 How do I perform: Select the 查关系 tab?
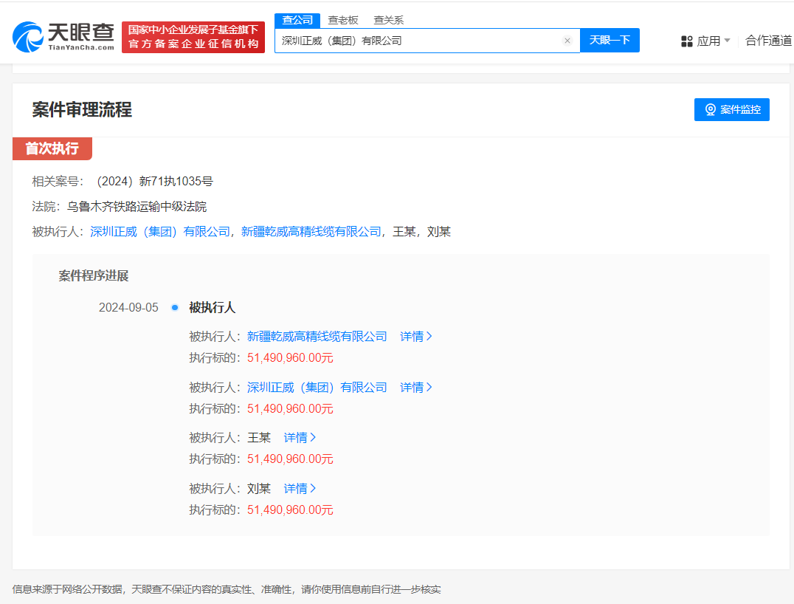point(388,20)
